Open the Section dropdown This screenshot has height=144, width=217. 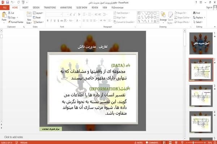[x=38, y=22]
